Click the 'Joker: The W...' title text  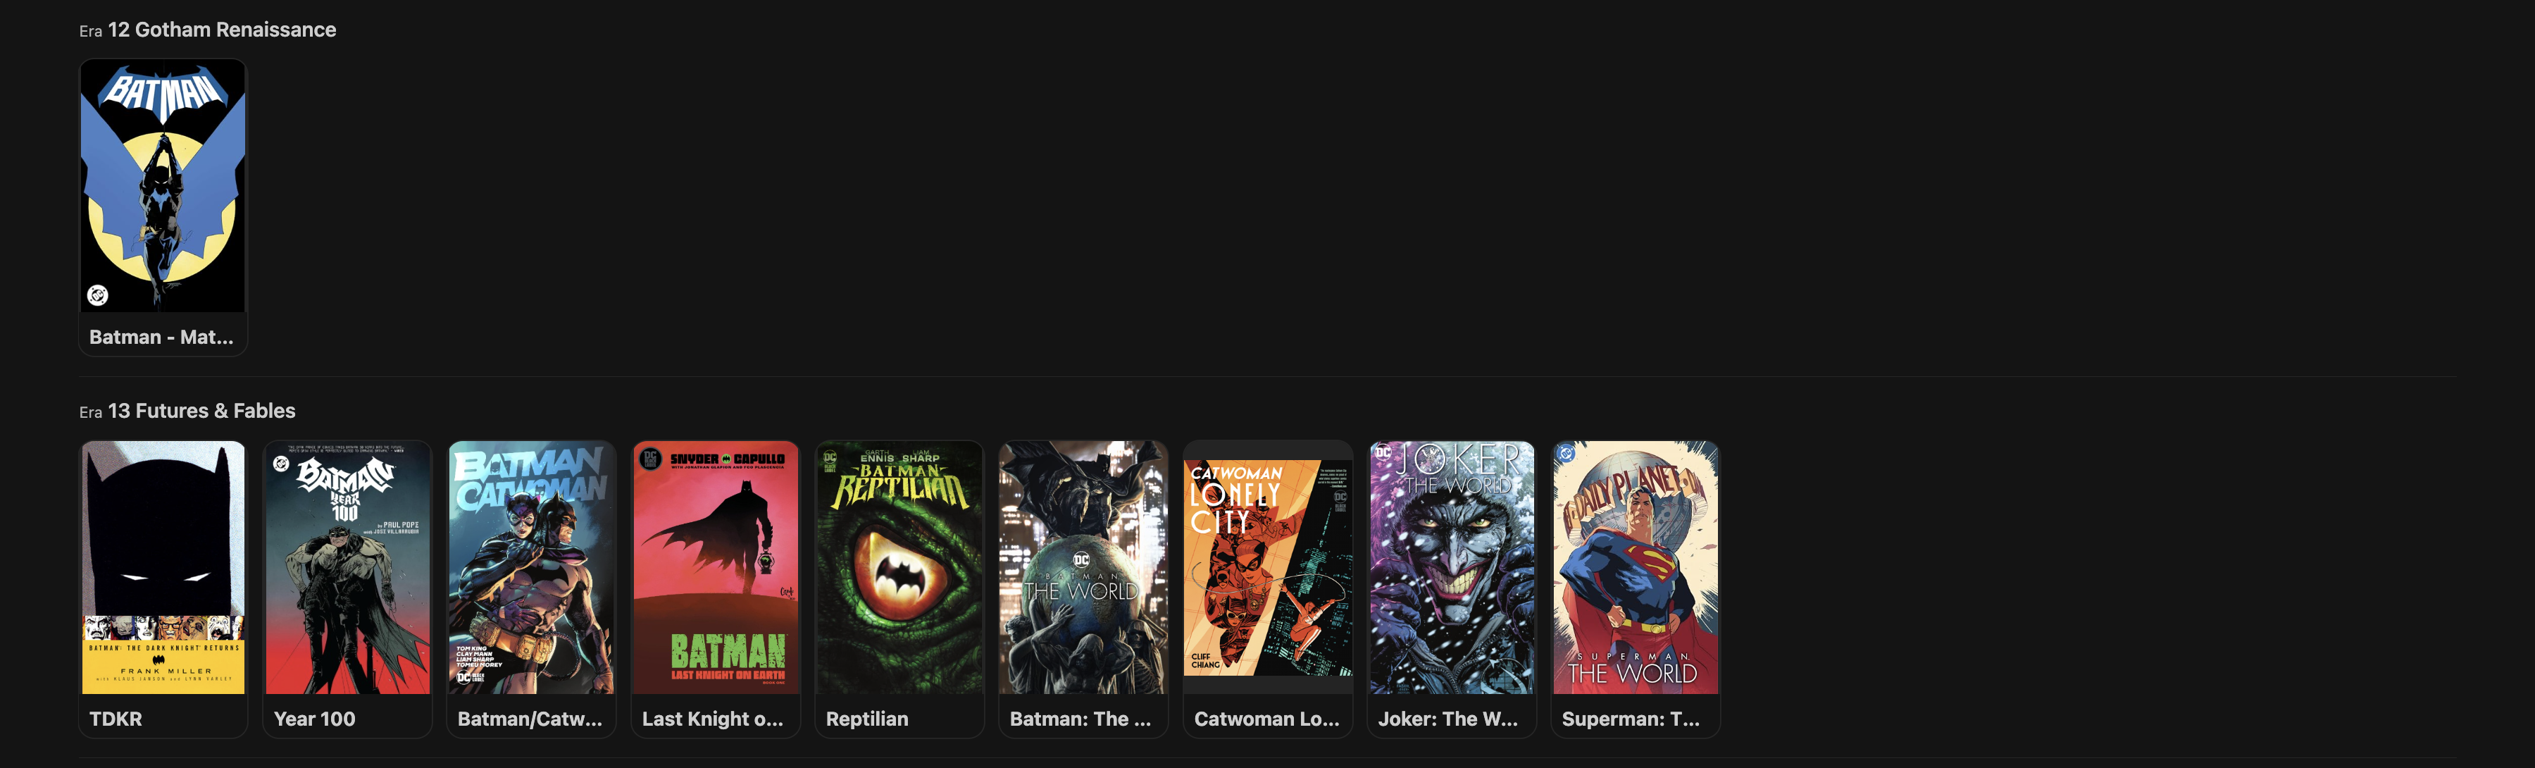click(x=1447, y=719)
